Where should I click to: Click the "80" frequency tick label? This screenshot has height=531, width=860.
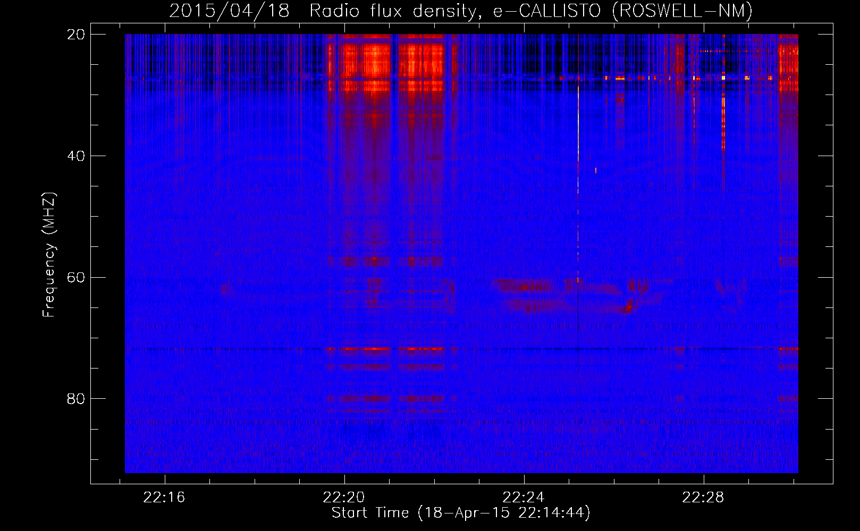[x=76, y=399]
